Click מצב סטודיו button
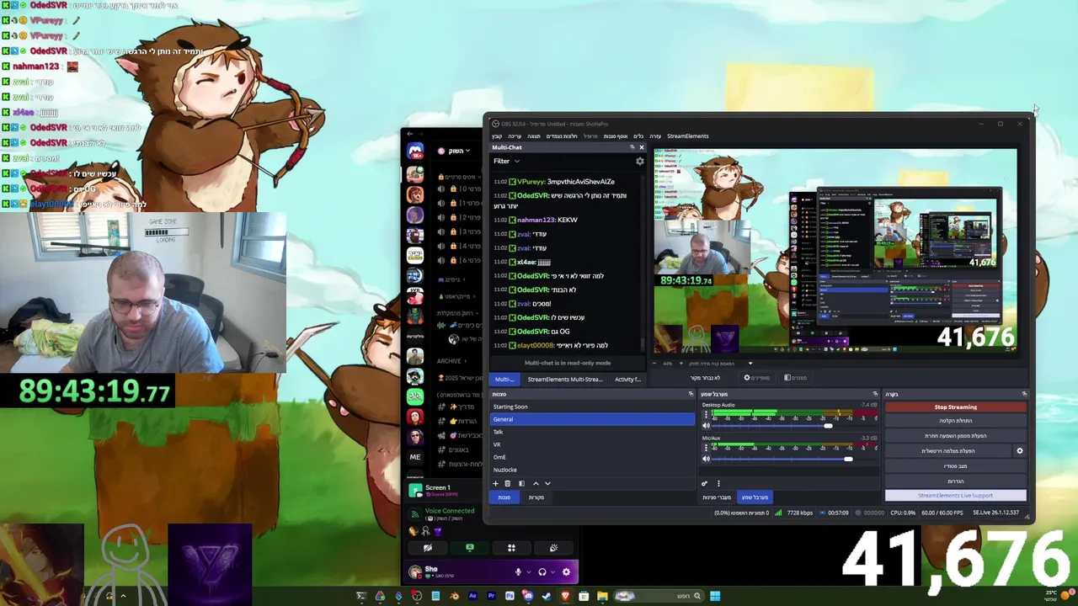The width and height of the screenshot is (1078, 606). [955, 466]
